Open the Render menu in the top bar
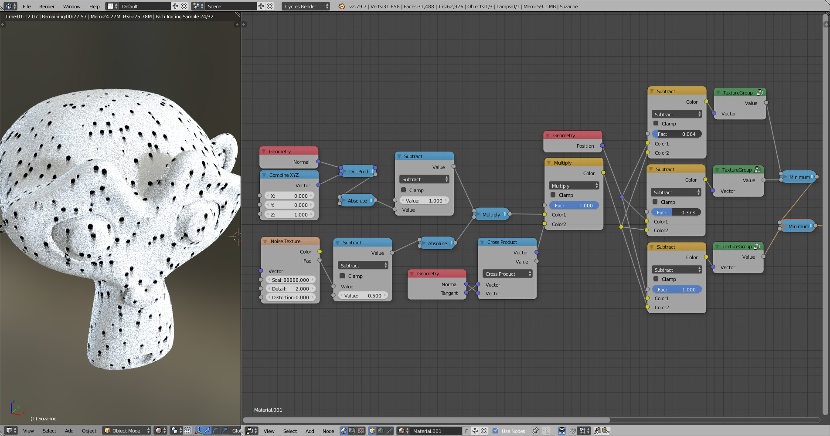 pyautogui.click(x=47, y=6)
